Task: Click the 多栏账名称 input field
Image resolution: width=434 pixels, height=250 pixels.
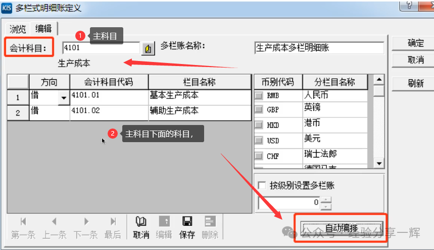Action: pos(319,48)
